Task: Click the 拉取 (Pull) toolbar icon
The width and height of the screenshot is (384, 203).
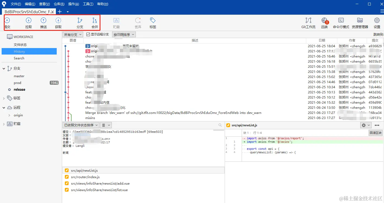Action: tap(29, 20)
